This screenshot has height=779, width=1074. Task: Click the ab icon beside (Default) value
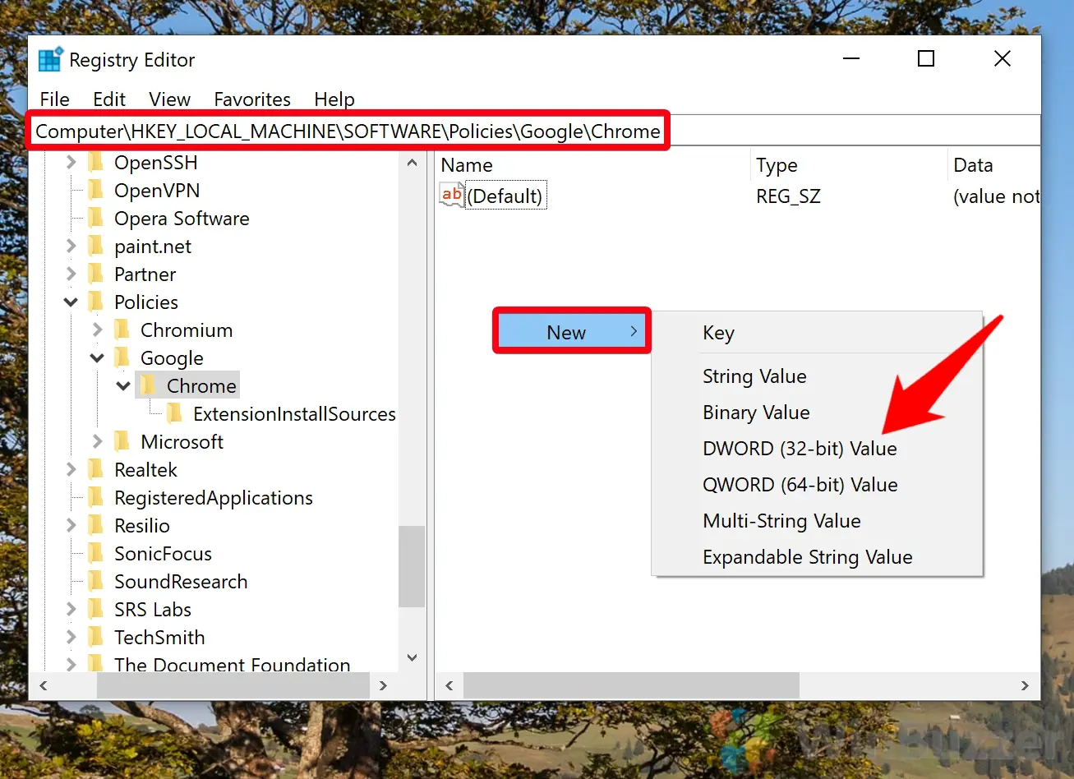point(451,195)
